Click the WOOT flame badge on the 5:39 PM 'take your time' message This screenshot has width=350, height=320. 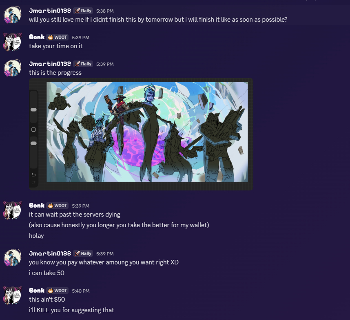[58, 37]
